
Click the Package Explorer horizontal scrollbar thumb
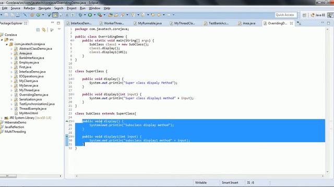tap(8, 176)
